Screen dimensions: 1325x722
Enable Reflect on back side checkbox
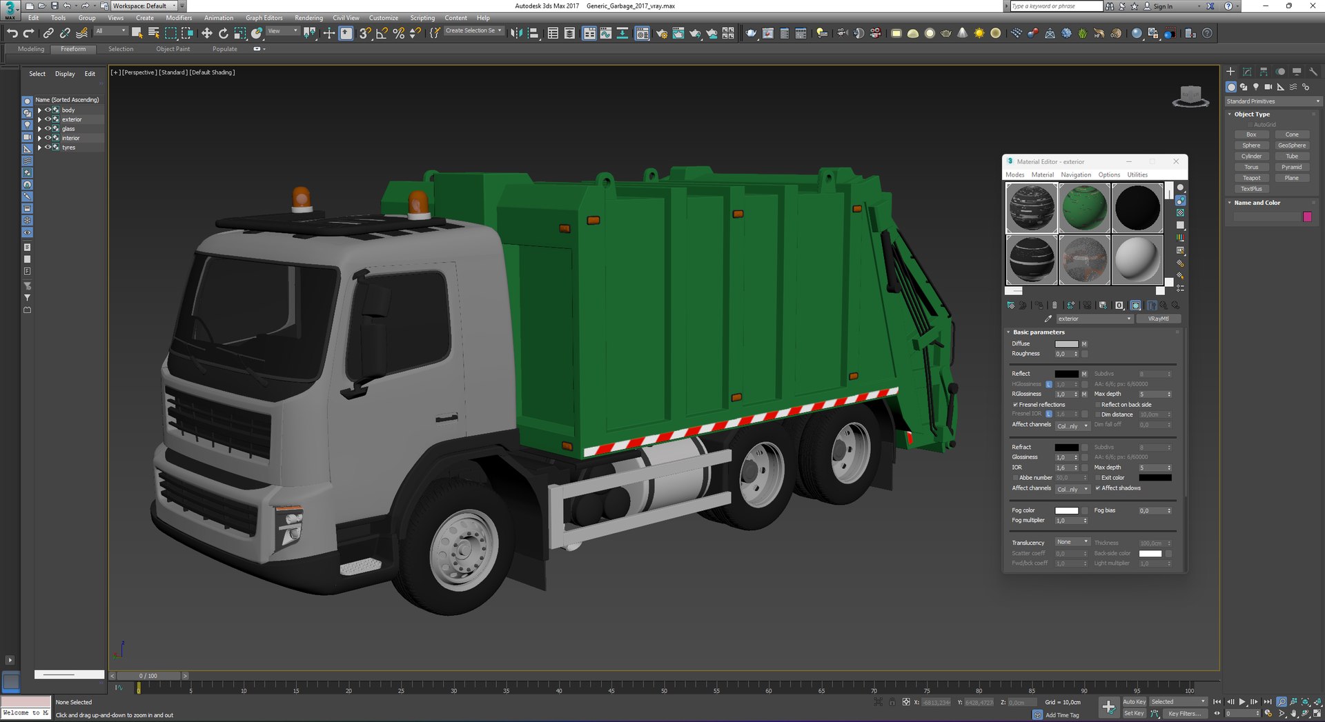tap(1097, 405)
